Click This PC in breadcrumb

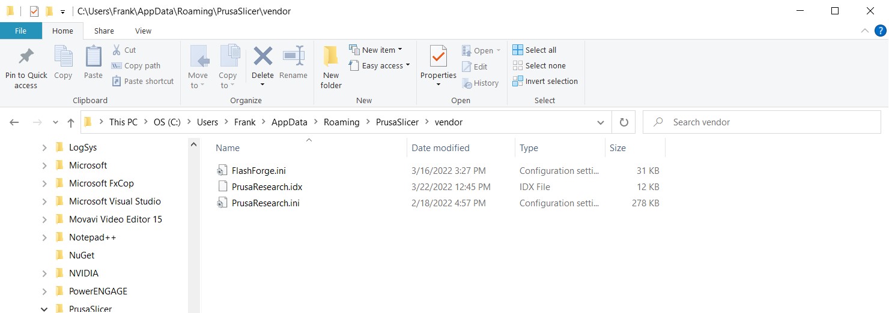point(123,122)
